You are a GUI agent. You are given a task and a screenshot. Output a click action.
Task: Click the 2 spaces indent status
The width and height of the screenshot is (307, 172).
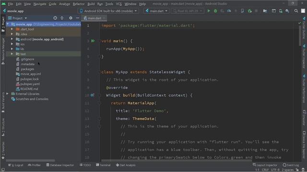click(288, 170)
